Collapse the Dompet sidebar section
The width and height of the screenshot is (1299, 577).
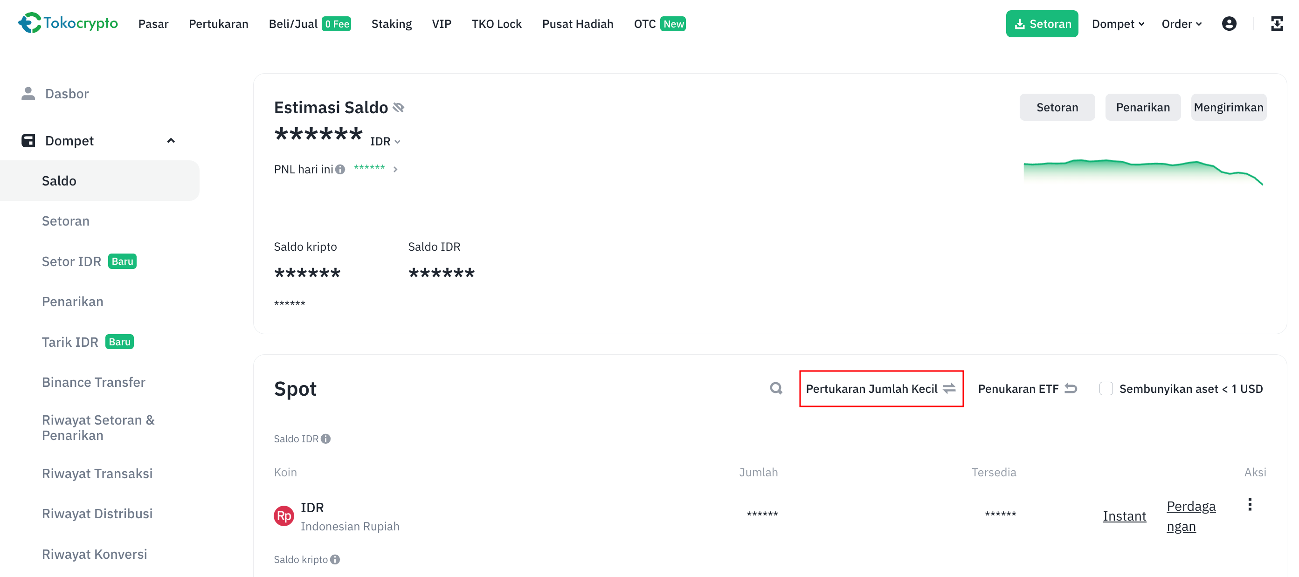[171, 141]
